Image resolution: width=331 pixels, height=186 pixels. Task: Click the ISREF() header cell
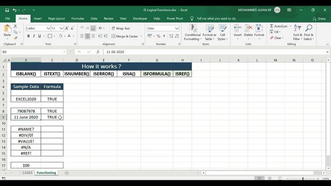183,74
